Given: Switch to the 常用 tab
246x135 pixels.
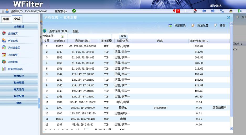Looking at the screenshot, I should coord(6,19).
